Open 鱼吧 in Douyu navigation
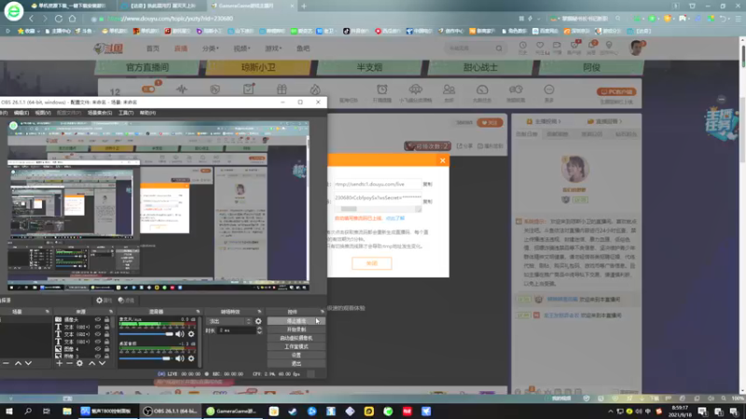The width and height of the screenshot is (746, 419). (x=303, y=48)
